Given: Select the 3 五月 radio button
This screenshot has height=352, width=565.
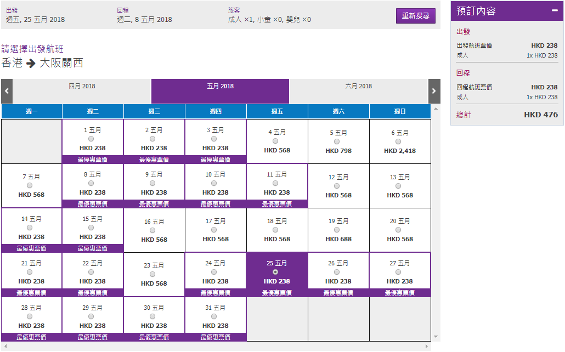Looking at the screenshot, I should [214, 139].
